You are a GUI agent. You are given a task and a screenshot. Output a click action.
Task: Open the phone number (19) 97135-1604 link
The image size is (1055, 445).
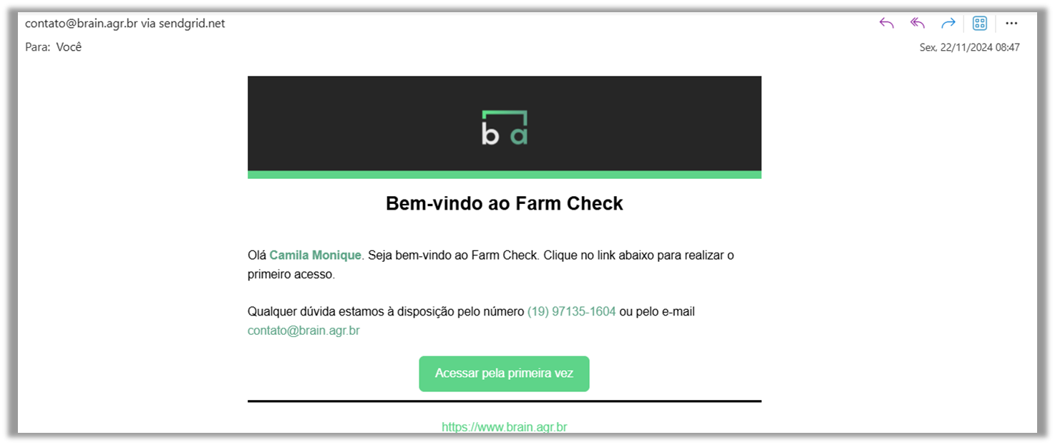[572, 311]
